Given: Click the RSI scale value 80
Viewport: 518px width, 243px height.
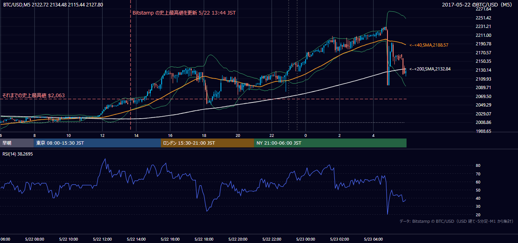Looking at the screenshot, I should (x=478, y=166).
